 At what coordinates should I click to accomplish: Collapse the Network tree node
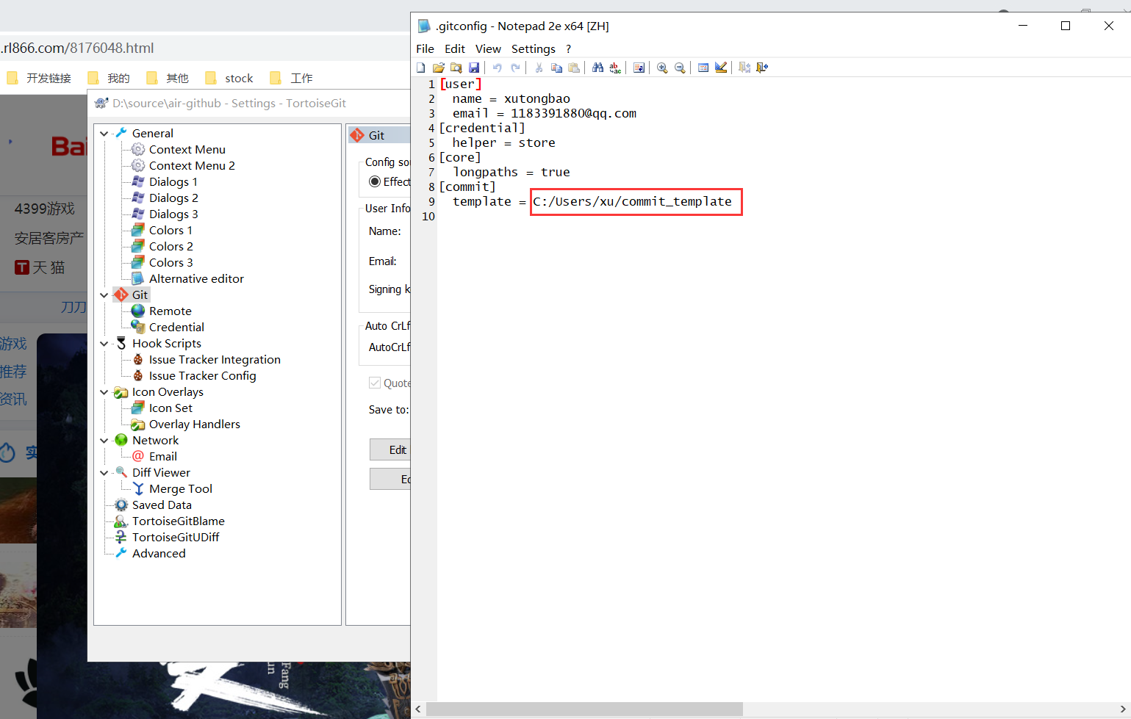pyautogui.click(x=104, y=441)
